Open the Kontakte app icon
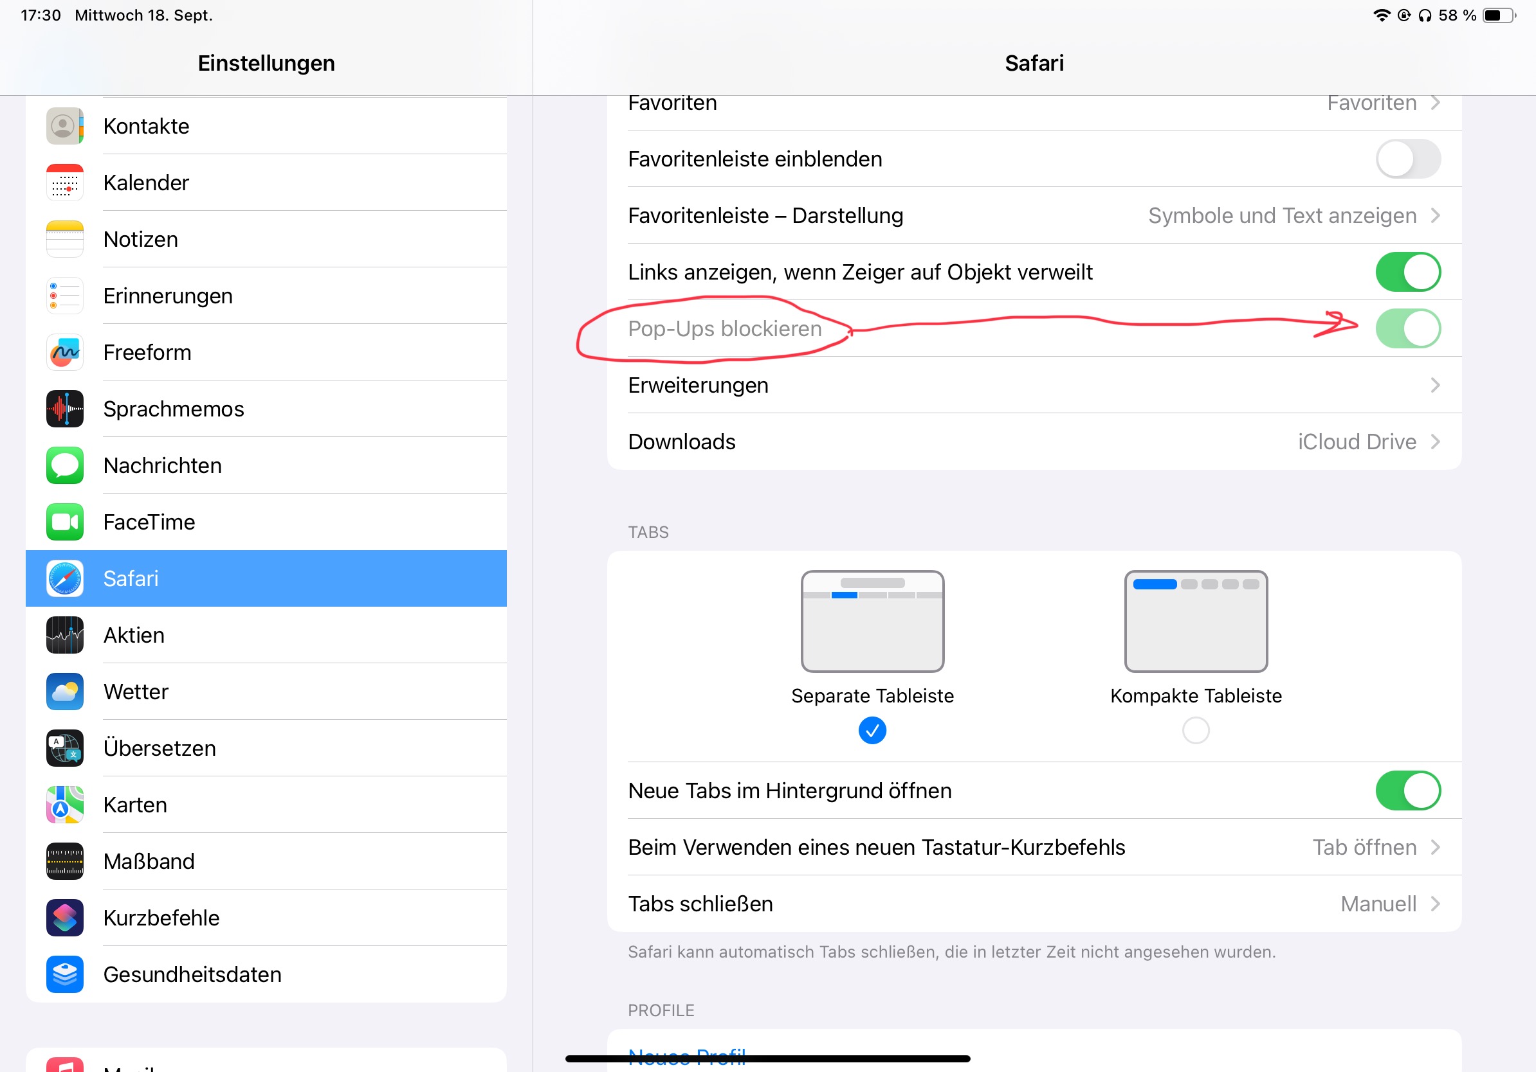 65,126
